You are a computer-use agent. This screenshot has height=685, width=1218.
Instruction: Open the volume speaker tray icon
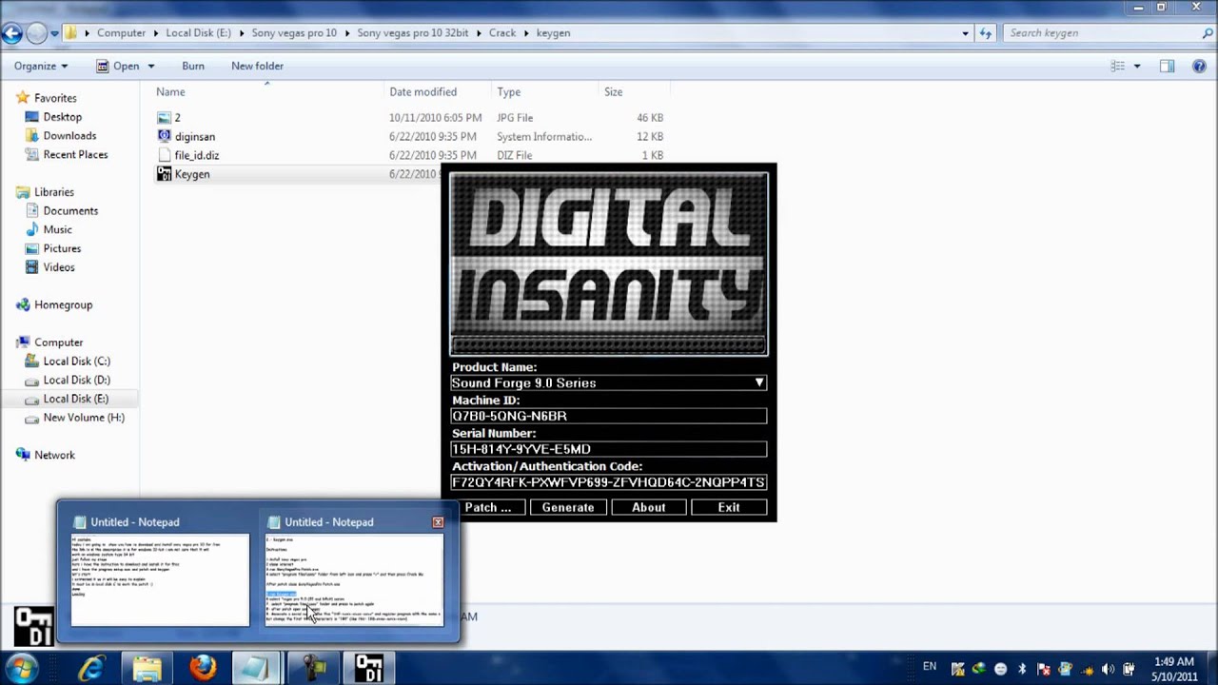click(x=1108, y=669)
